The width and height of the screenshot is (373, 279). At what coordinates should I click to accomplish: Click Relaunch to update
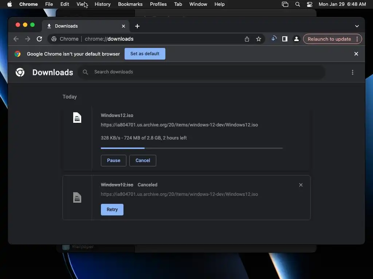click(329, 39)
